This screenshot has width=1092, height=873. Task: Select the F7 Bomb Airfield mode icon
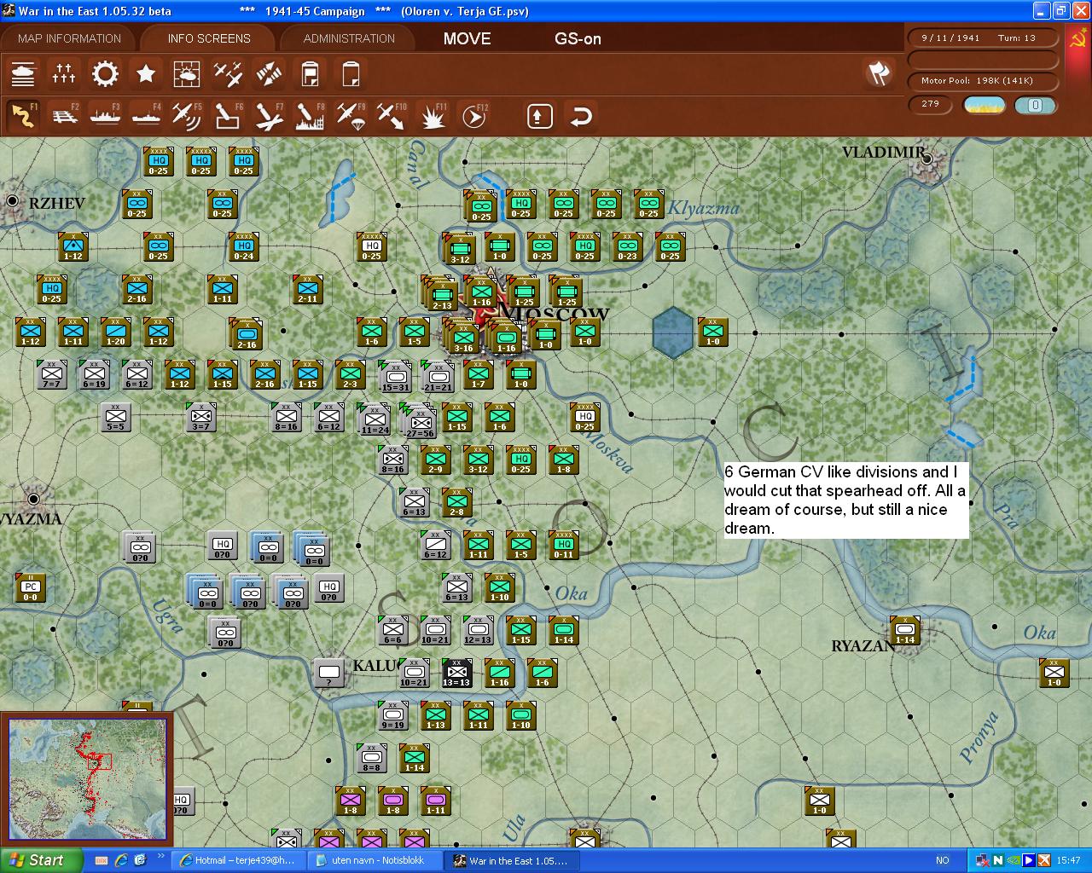tap(269, 115)
